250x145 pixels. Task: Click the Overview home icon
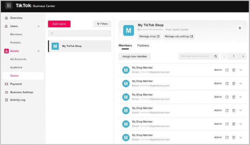[x=6, y=18]
